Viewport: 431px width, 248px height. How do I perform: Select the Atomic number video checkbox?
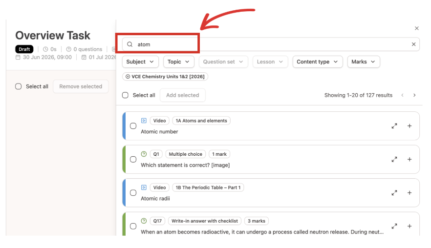[133, 126]
